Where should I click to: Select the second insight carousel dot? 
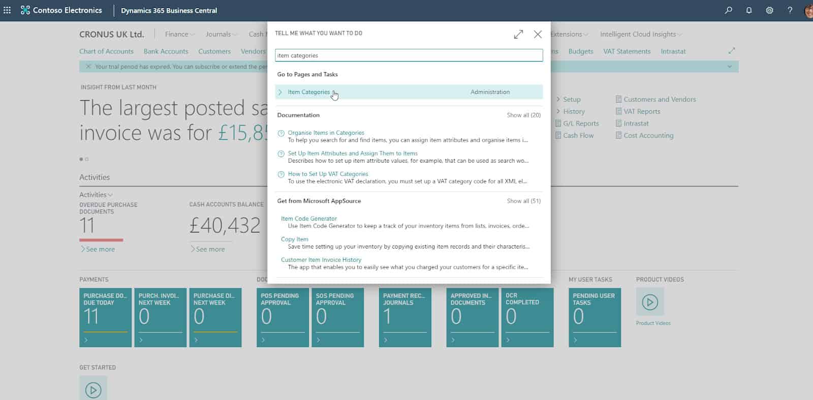[x=87, y=159]
